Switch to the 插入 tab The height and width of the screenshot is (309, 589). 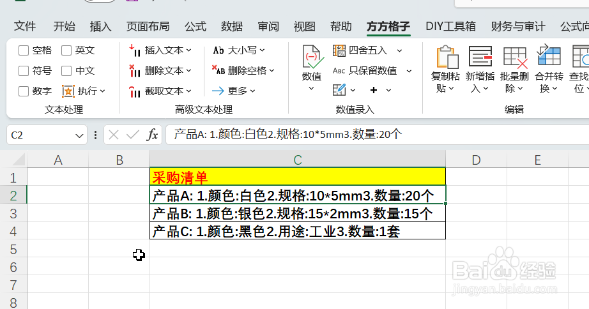tap(101, 26)
